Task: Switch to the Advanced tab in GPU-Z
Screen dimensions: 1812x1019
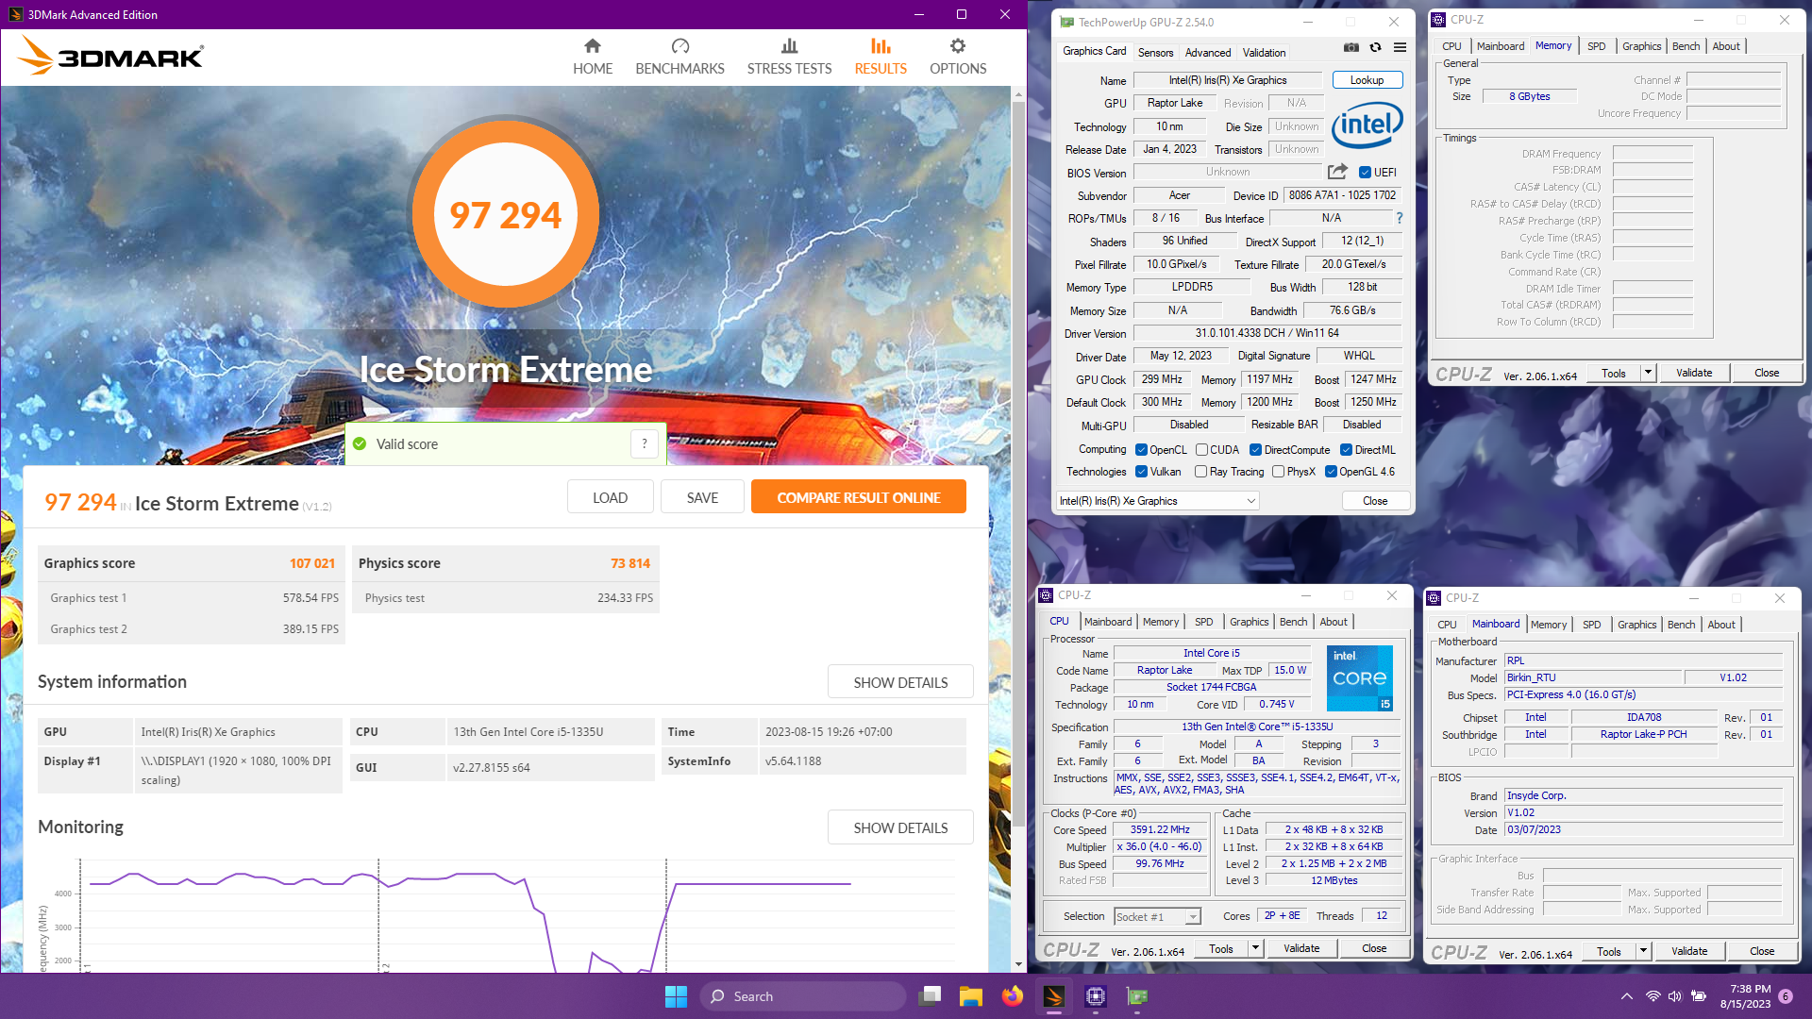Action: [x=1208, y=53]
